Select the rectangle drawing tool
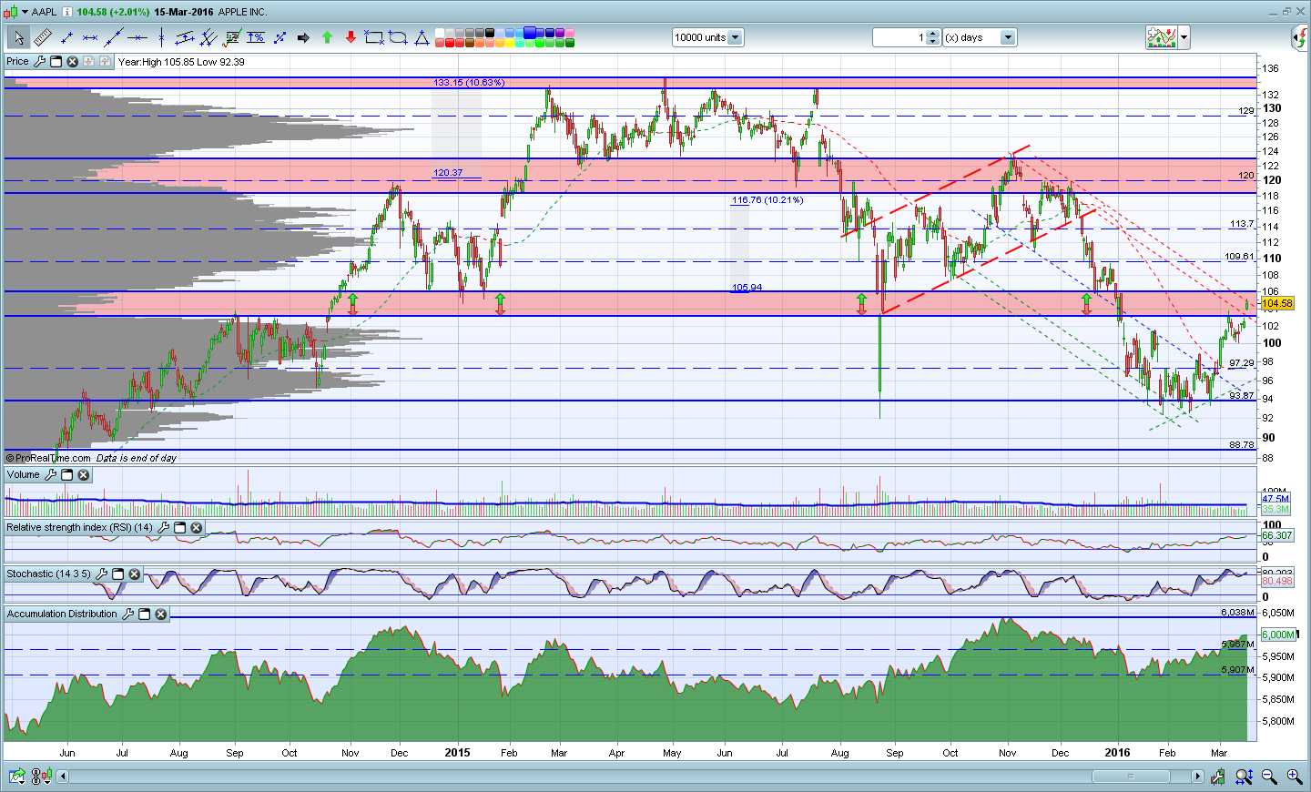 click(x=373, y=37)
